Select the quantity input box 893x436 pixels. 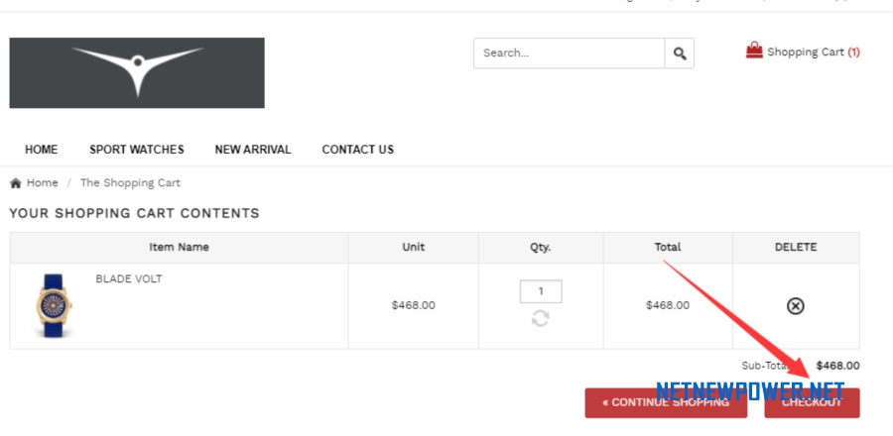[541, 291]
